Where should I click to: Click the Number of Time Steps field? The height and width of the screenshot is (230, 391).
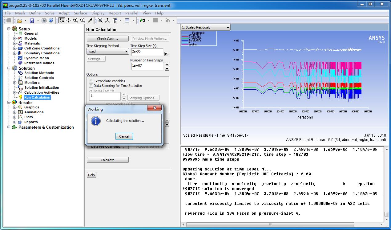147,66
